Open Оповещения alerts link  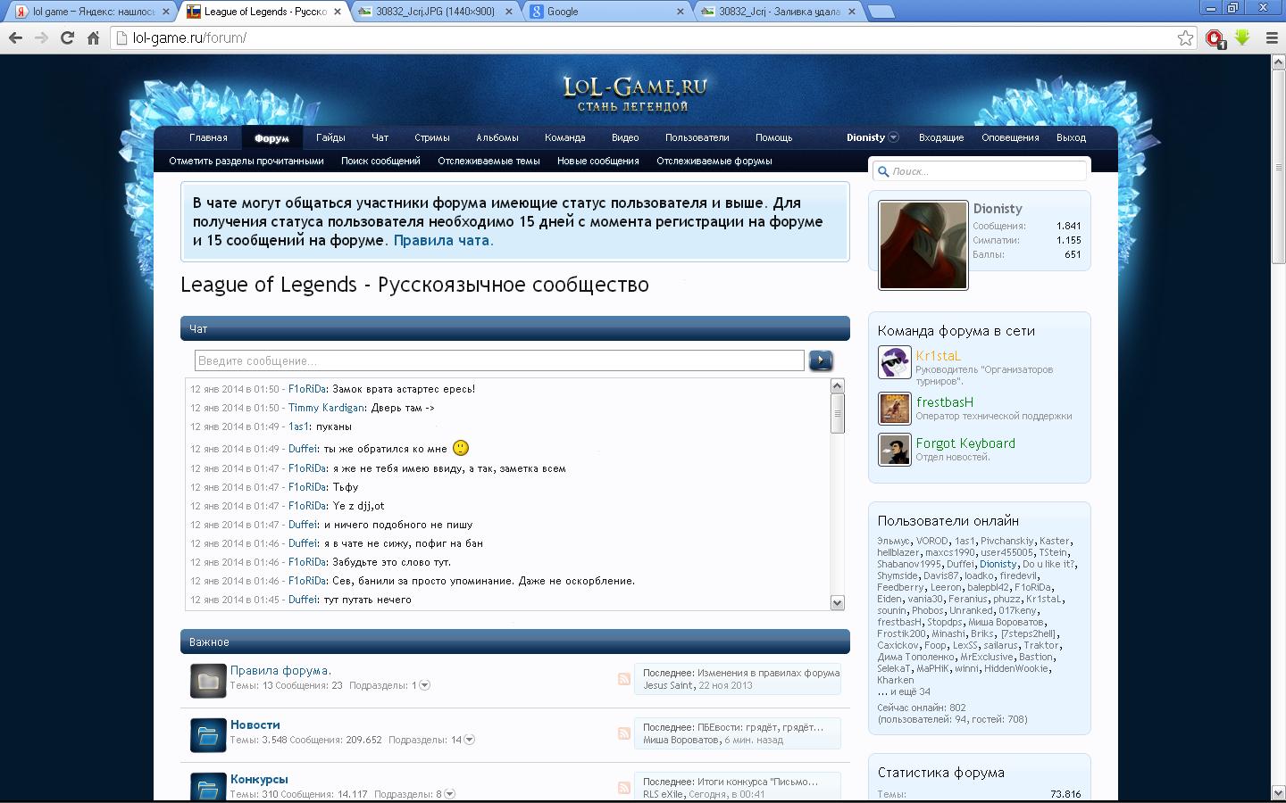click(x=1010, y=137)
